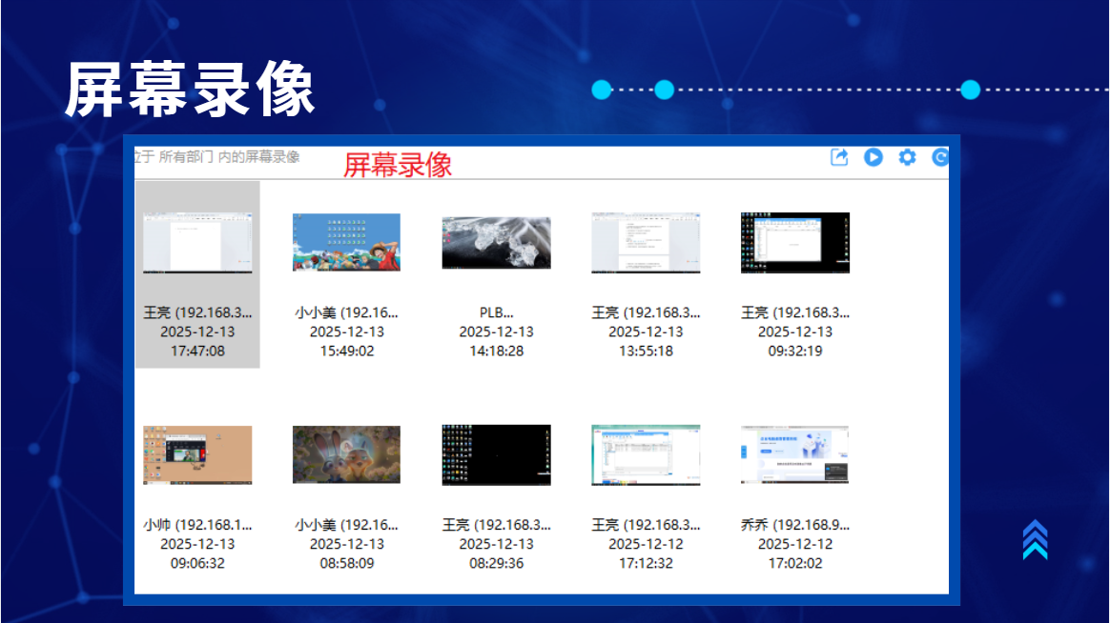1110x623 pixels.
Task: Select 王亮 recording from 17:47:08
Action: (x=197, y=274)
